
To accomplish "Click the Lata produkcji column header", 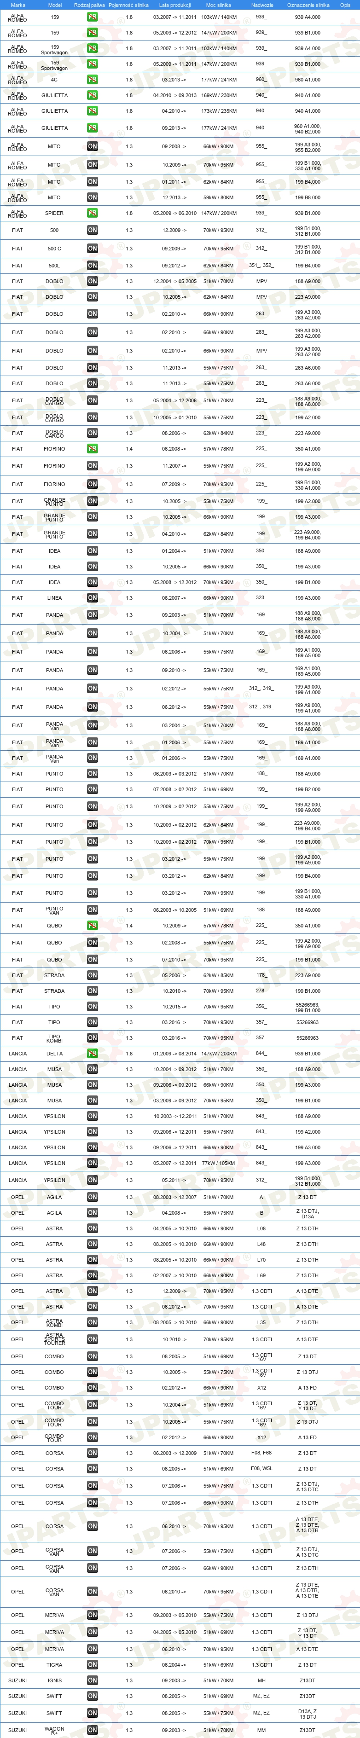I will 175,5.
